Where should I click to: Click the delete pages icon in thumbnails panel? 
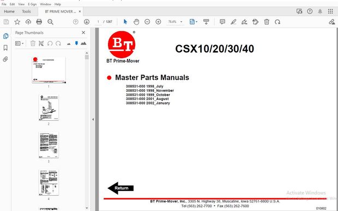click(x=33, y=44)
